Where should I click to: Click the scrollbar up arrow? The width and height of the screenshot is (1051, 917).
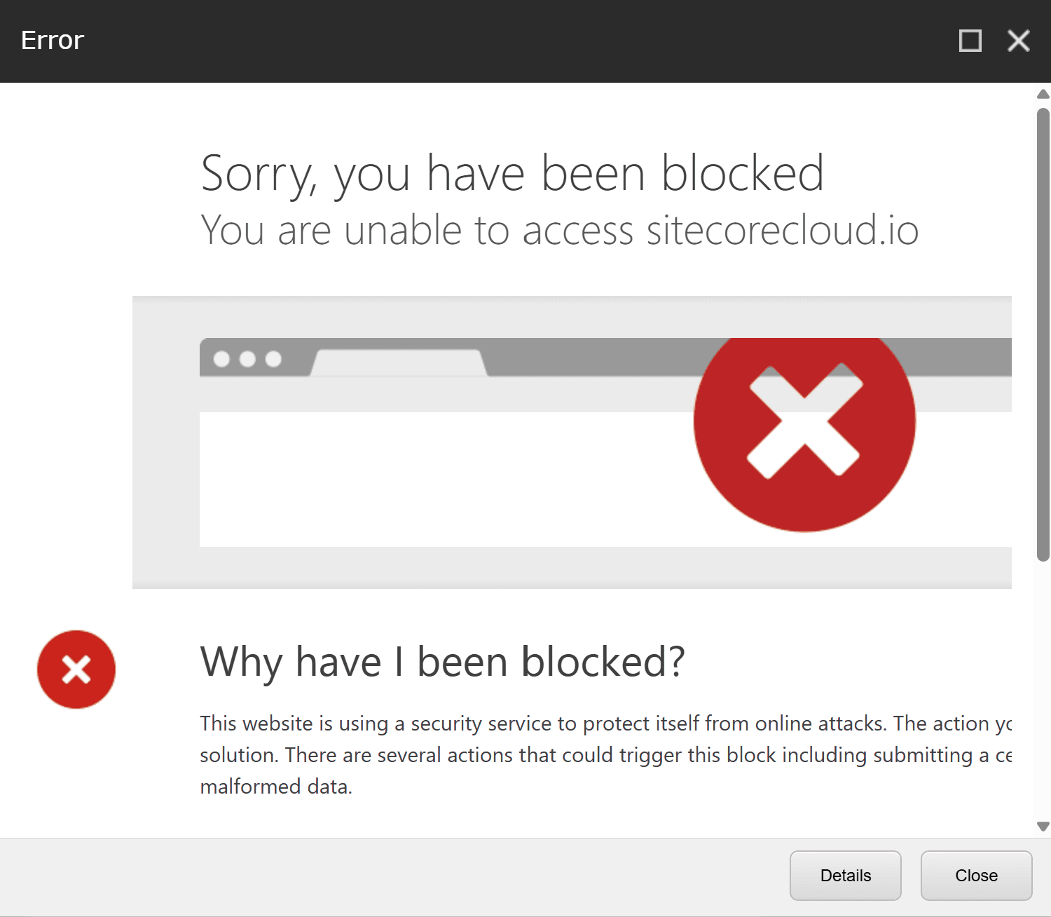coord(1043,94)
